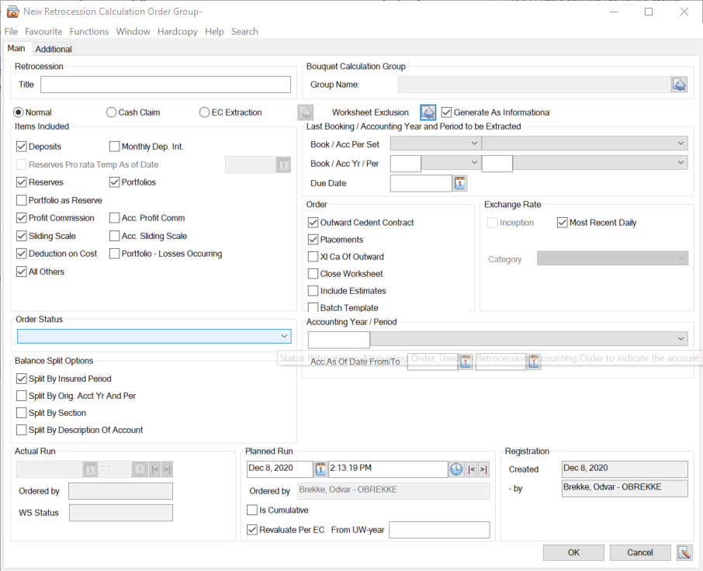Uncheck Generate As Informational
The image size is (703, 571).
446,112
